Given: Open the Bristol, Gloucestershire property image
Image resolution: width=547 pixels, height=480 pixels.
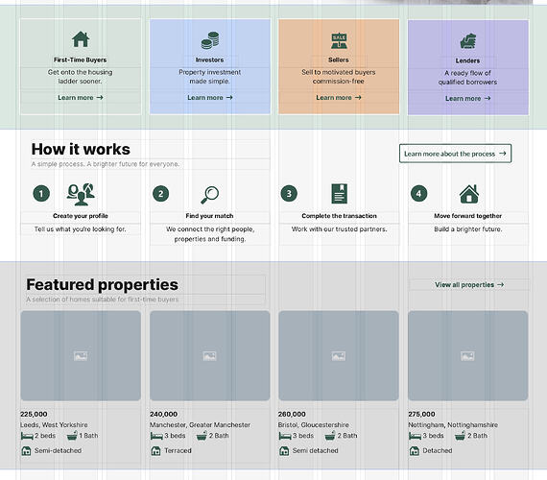Looking at the screenshot, I should pos(339,356).
